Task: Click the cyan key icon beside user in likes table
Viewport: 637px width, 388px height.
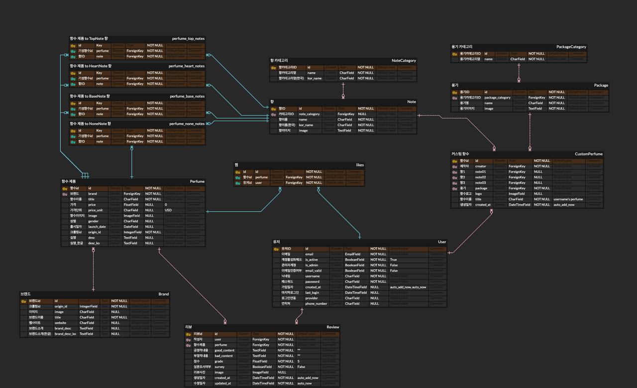Action: point(237,183)
